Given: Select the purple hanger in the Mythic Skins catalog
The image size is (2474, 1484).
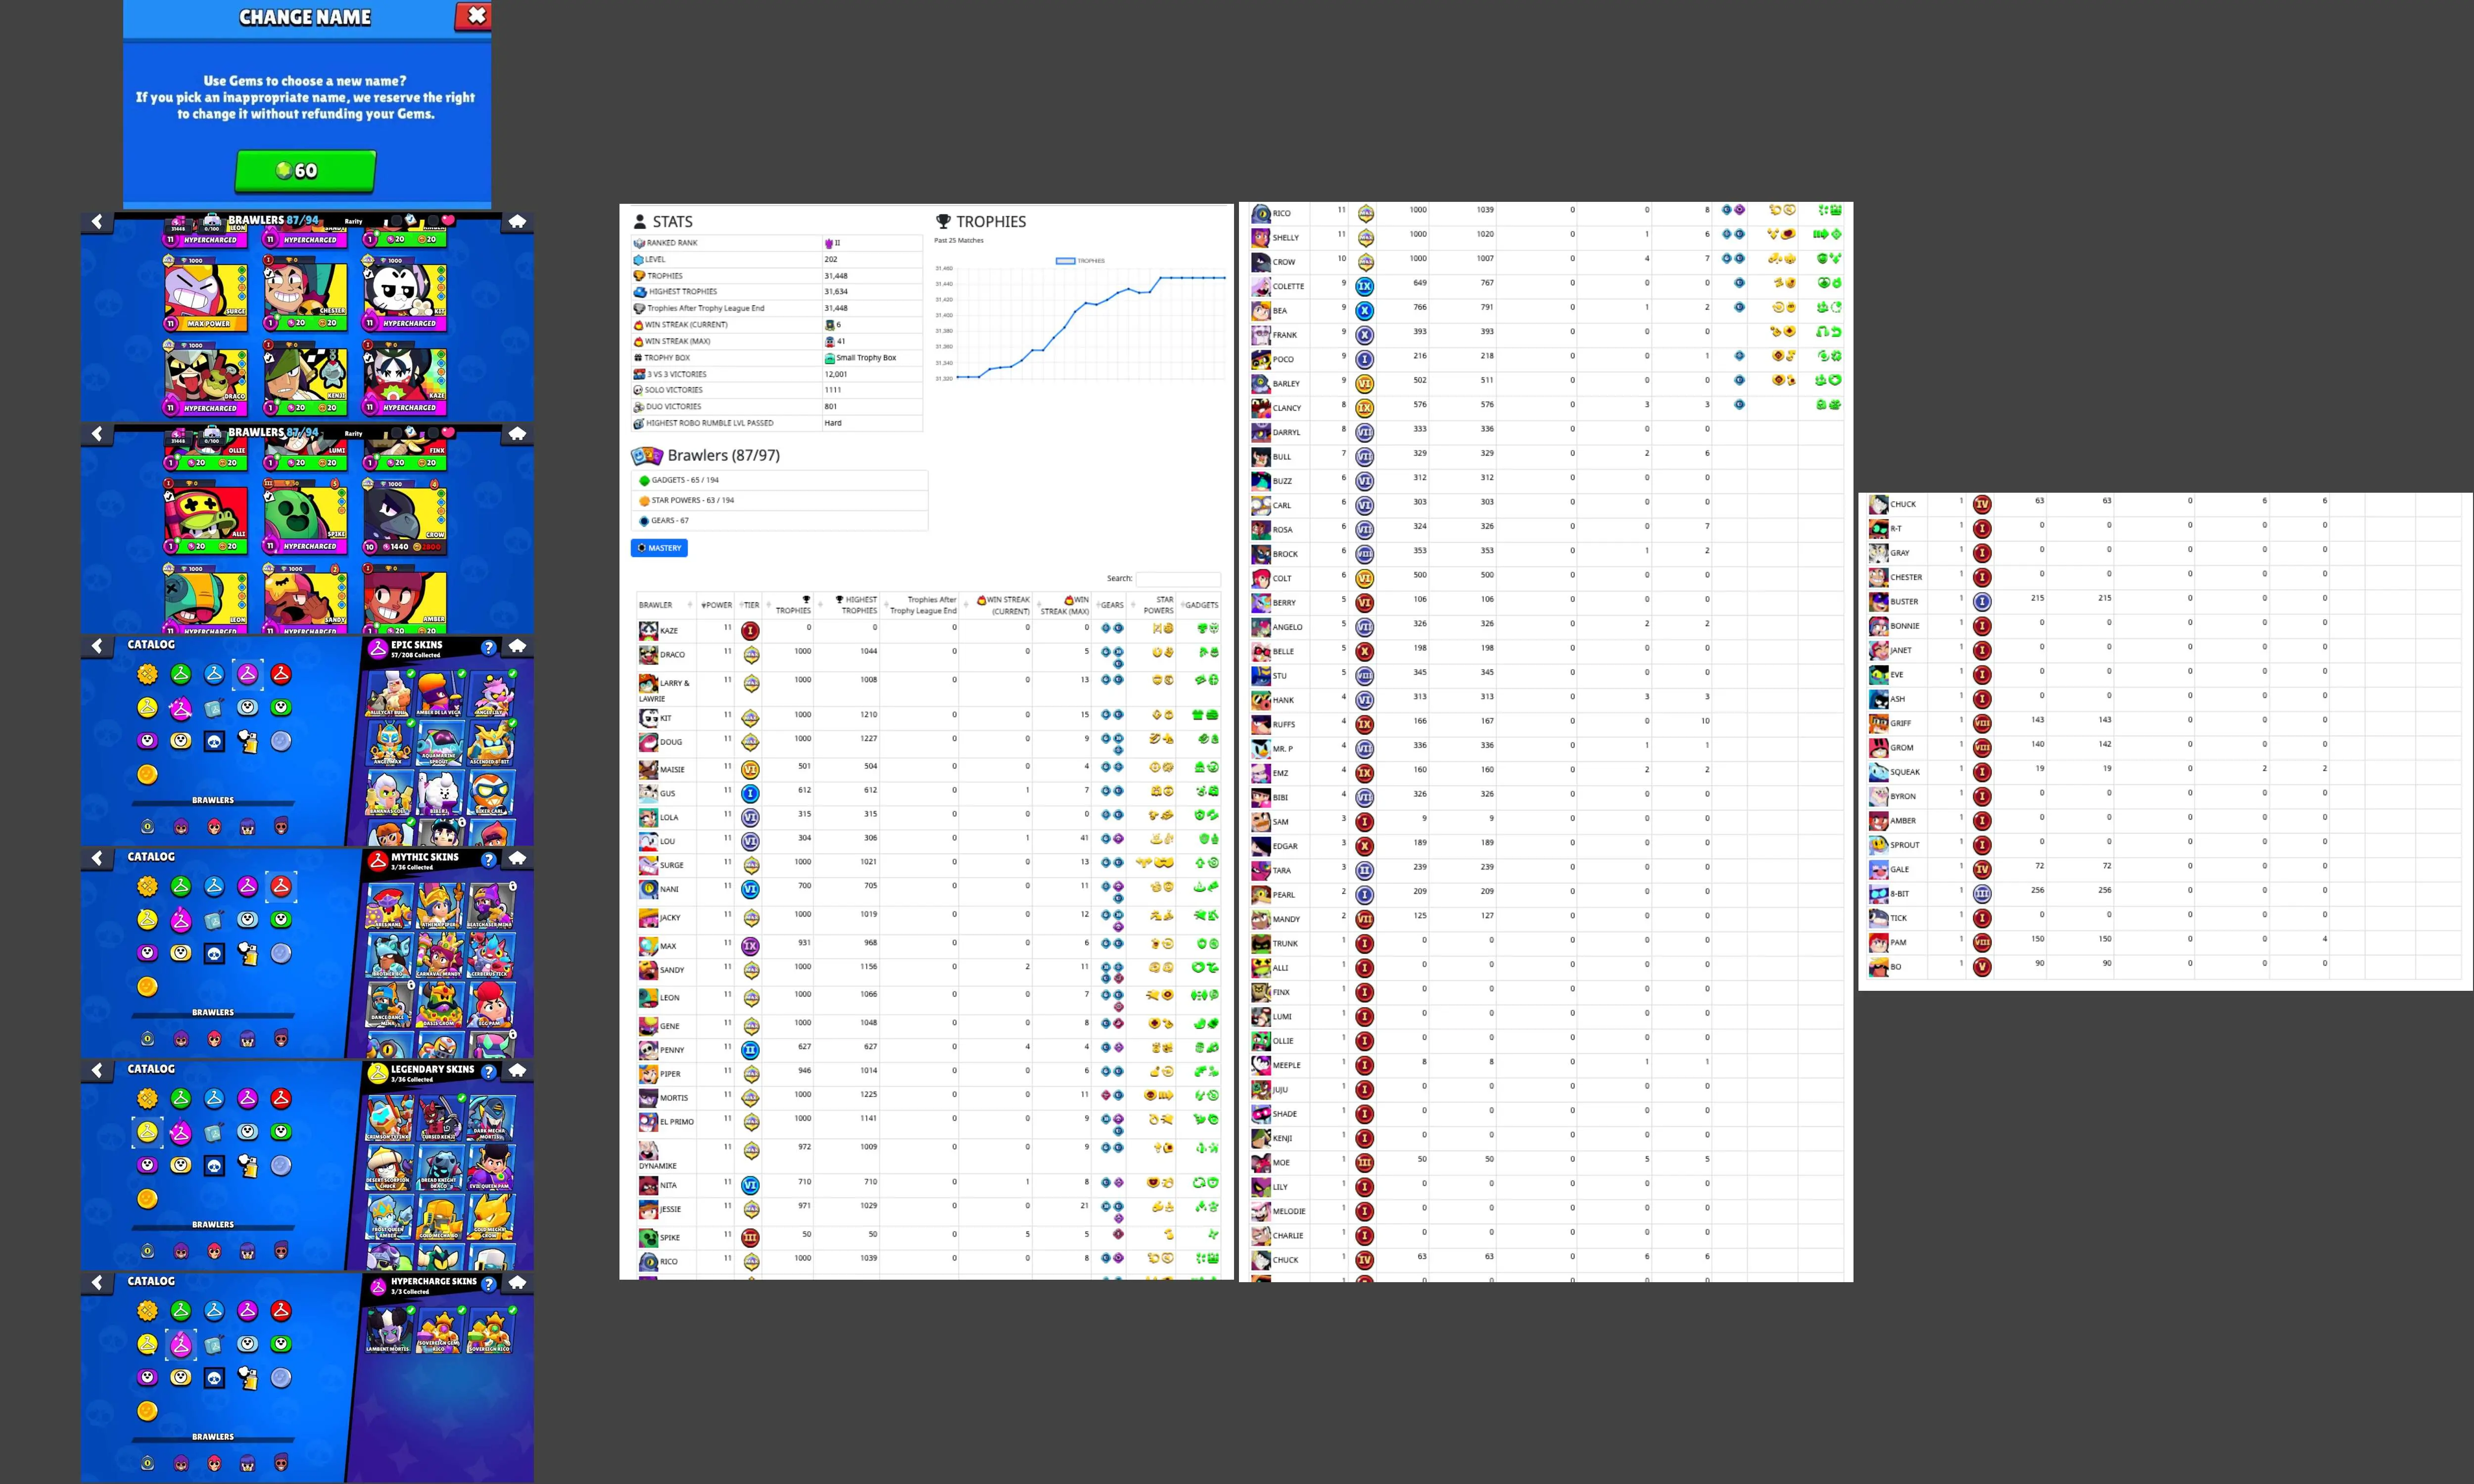Looking at the screenshot, I should click(x=247, y=886).
